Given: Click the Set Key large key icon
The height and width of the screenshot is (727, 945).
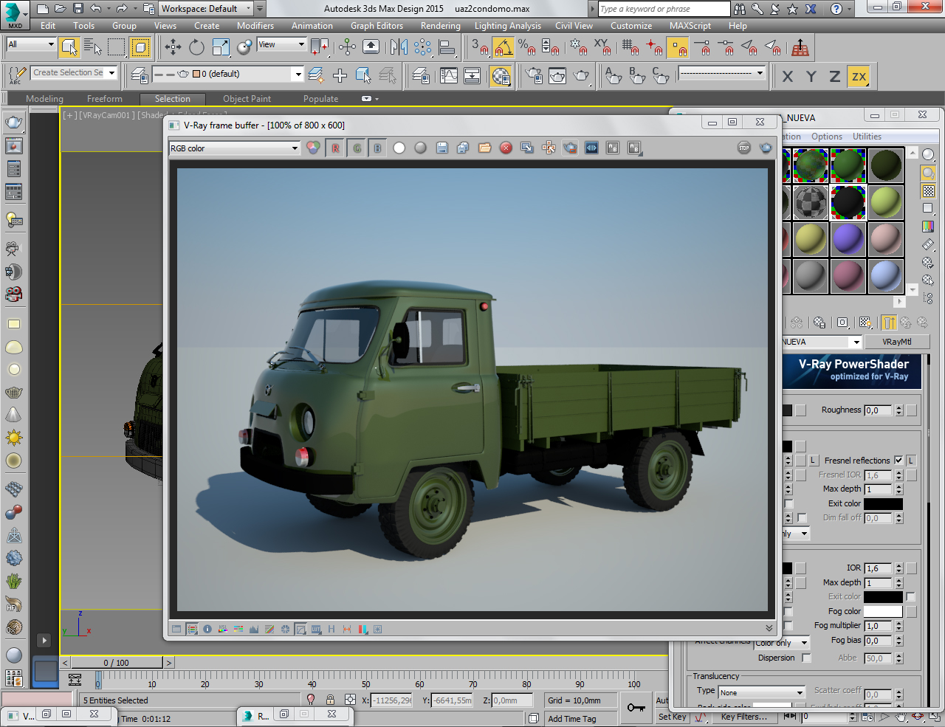Looking at the screenshot, I should click(x=636, y=708).
